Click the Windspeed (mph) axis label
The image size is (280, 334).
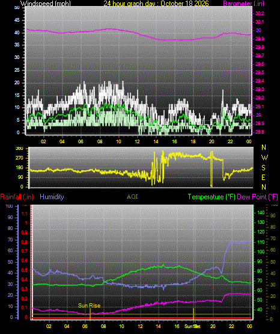click(45, 4)
